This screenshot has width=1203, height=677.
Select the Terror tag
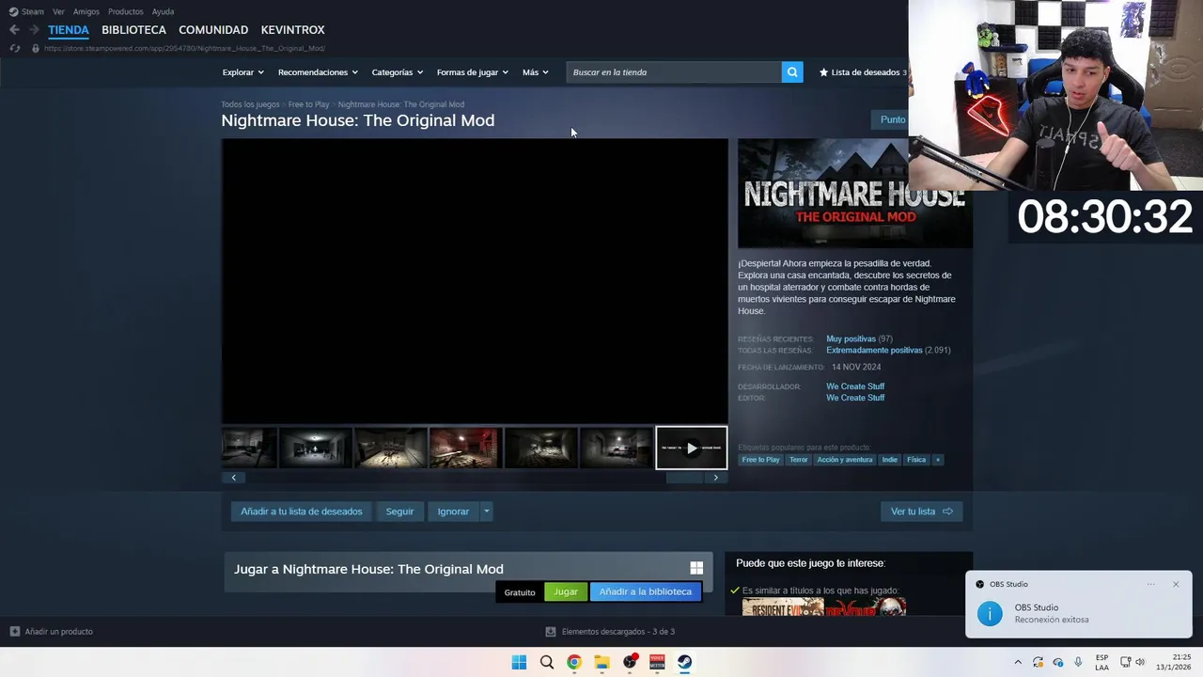798,460
